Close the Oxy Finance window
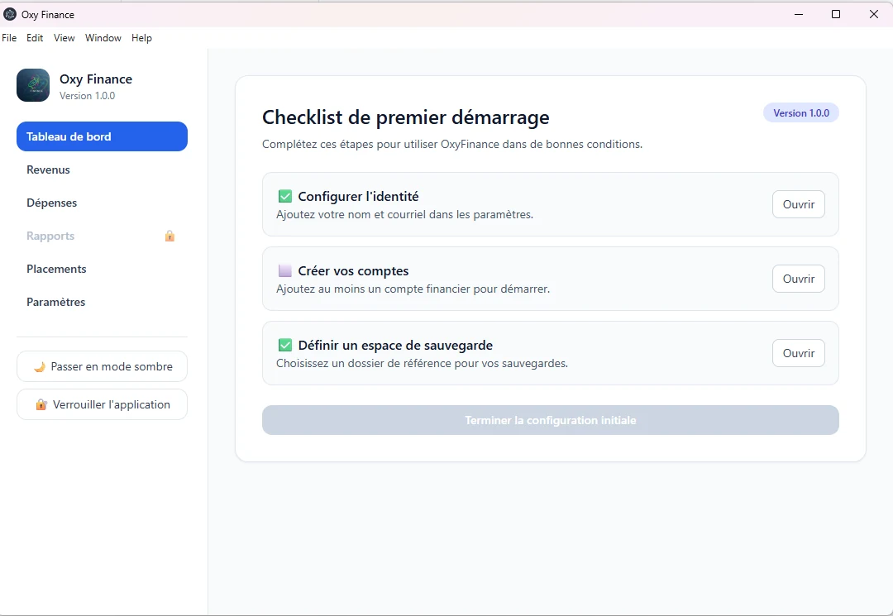 [x=874, y=14]
